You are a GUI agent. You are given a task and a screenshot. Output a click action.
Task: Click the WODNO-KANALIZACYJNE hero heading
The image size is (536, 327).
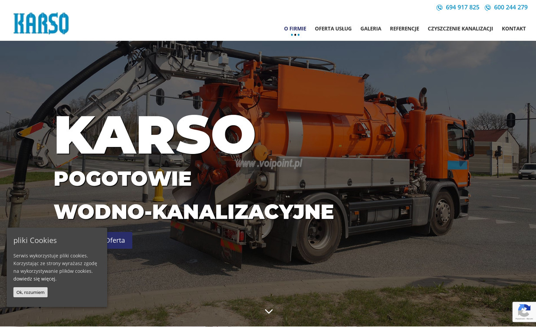(194, 212)
